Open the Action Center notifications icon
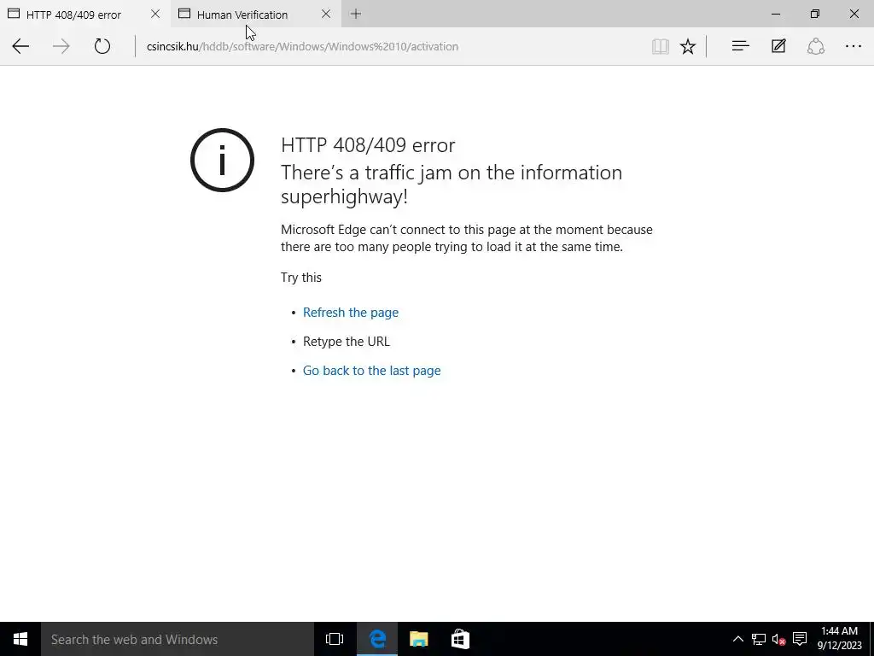This screenshot has height=656, width=874. 799,639
